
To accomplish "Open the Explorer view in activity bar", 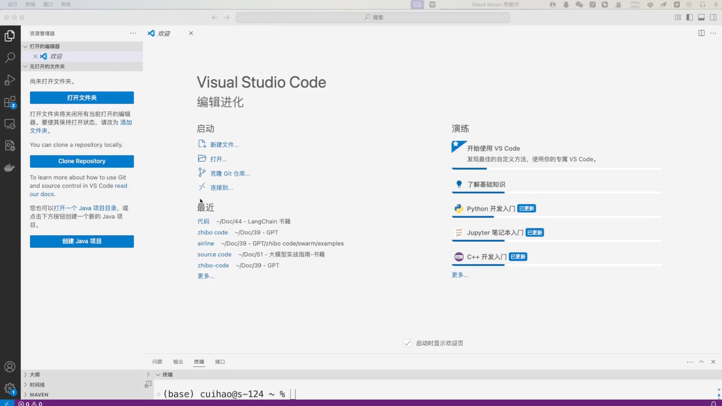I will (x=10, y=36).
